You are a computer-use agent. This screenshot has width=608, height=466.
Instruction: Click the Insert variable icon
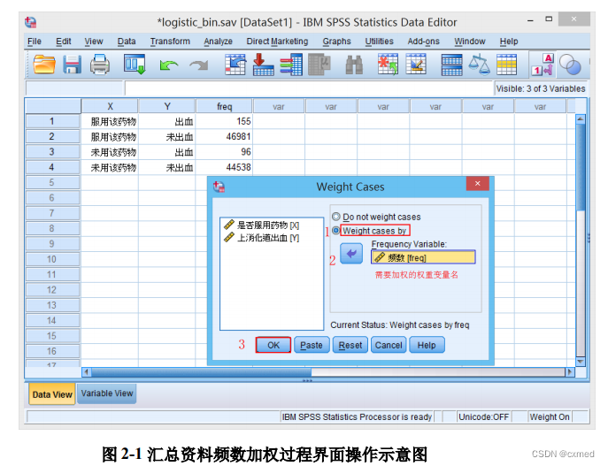416,65
